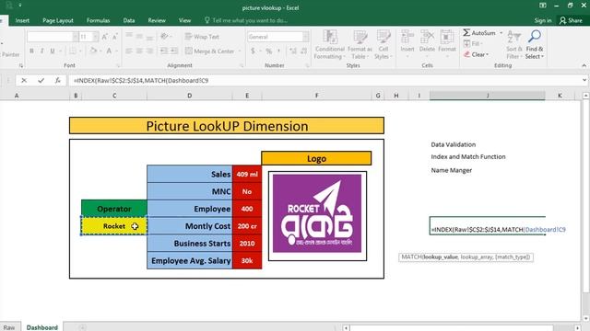
Task: Open the Font dialog launcher
Action: [x=118, y=65]
